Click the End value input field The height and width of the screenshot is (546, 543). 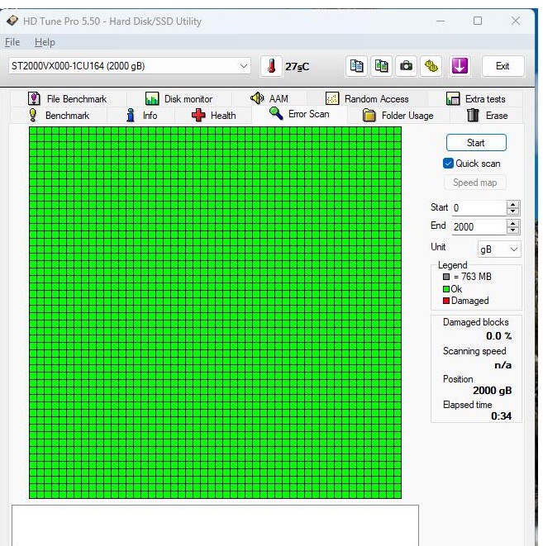point(477,227)
